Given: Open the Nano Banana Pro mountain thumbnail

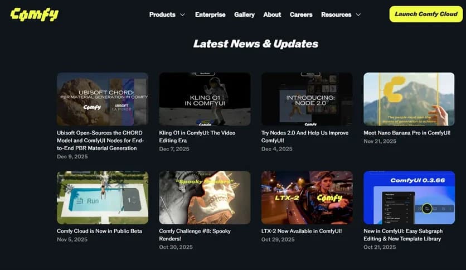Looking at the screenshot, I should (409, 99).
